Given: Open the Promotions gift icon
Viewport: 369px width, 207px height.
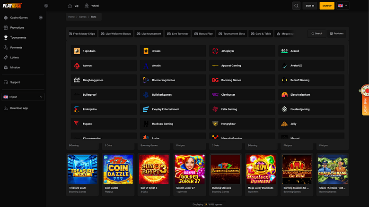Looking at the screenshot, I should 6,27.
